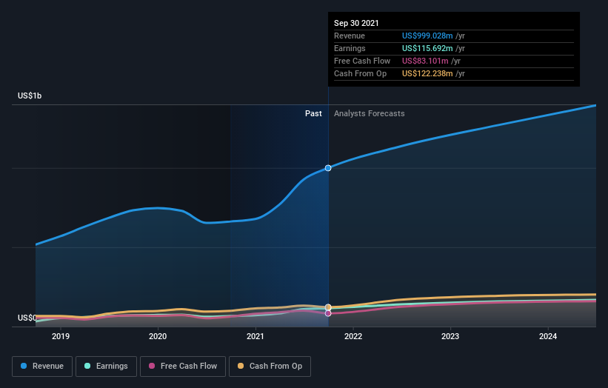Click the US$83.101m free cash flow value
Image resolution: width=608 pixels, height=388 pixels.
(x=425, y=61)
